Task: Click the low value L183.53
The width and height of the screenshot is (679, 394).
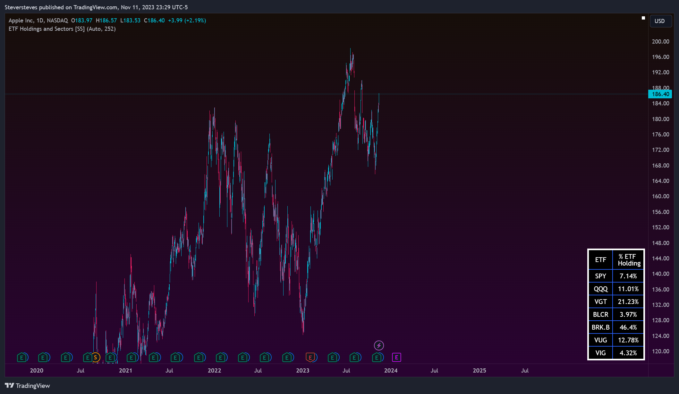Action: click(x=131, y=21)
